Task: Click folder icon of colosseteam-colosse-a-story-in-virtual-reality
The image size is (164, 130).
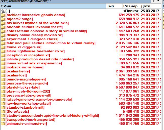Action: 3,31
